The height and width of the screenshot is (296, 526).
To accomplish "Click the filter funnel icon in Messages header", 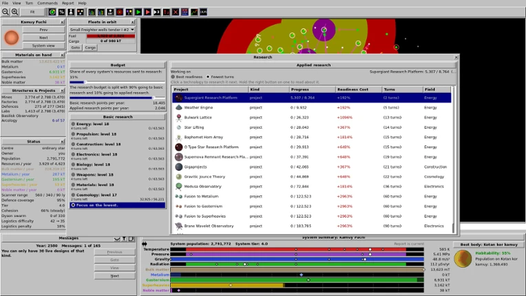I will 124,239.
